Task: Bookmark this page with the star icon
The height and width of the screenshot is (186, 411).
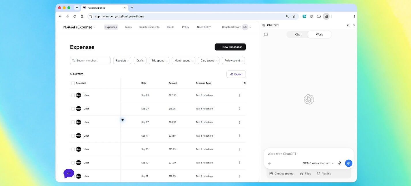Action: pos(294,16)
